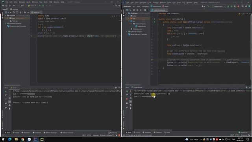Click the PyCharm toolbar Back arrow
Screen dimensions: 252x142
(14, 6)
